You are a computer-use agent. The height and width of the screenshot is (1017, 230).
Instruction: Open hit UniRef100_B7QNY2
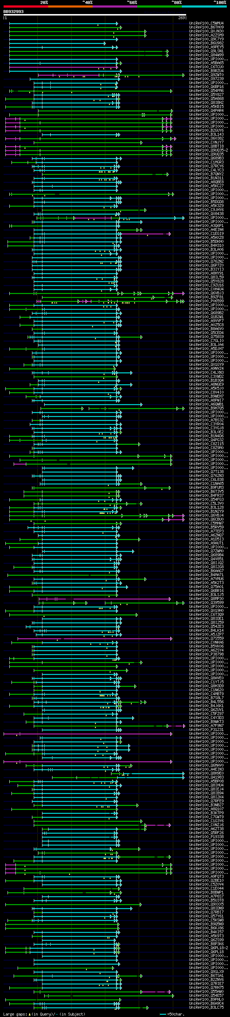pyautogui.click(x=206, y=174)
